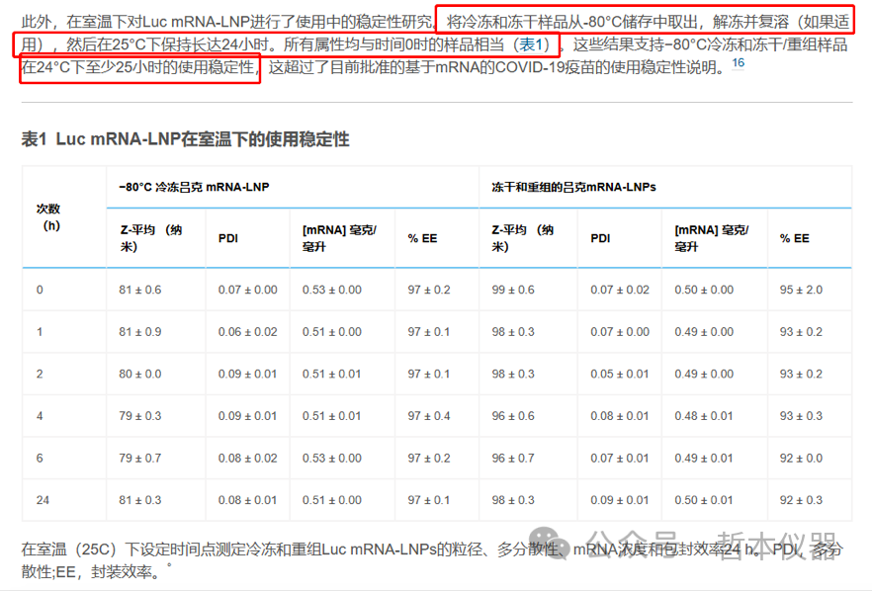Screen dimensions: 872x591
Task: Select the cell '0.07 ± 0.01'
Action: [620, 459]
